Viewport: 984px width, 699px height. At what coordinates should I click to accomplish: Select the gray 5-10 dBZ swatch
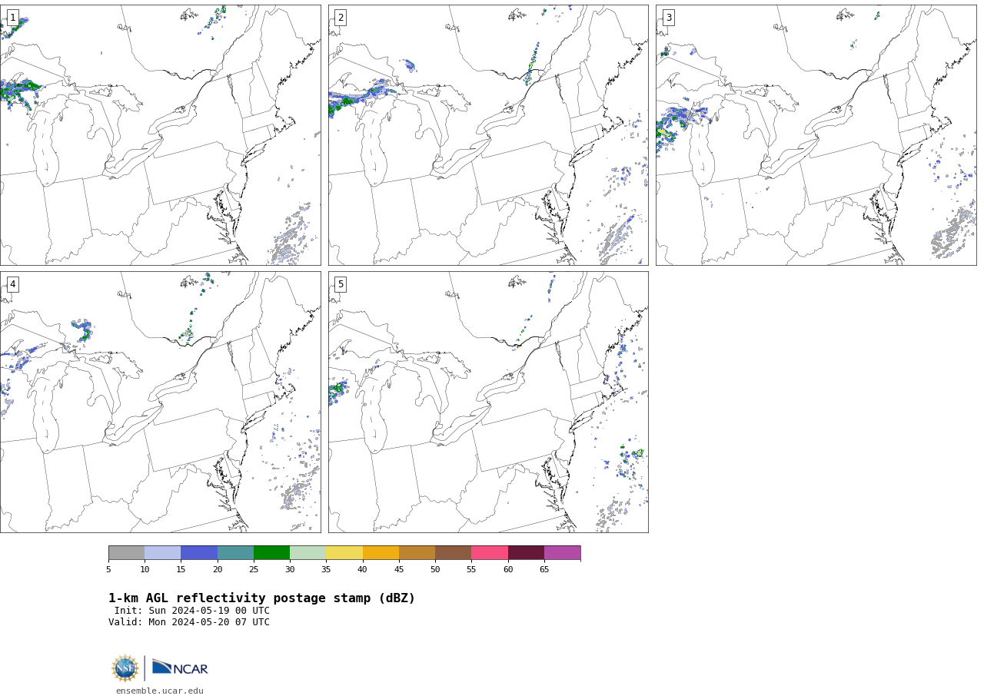127,553
